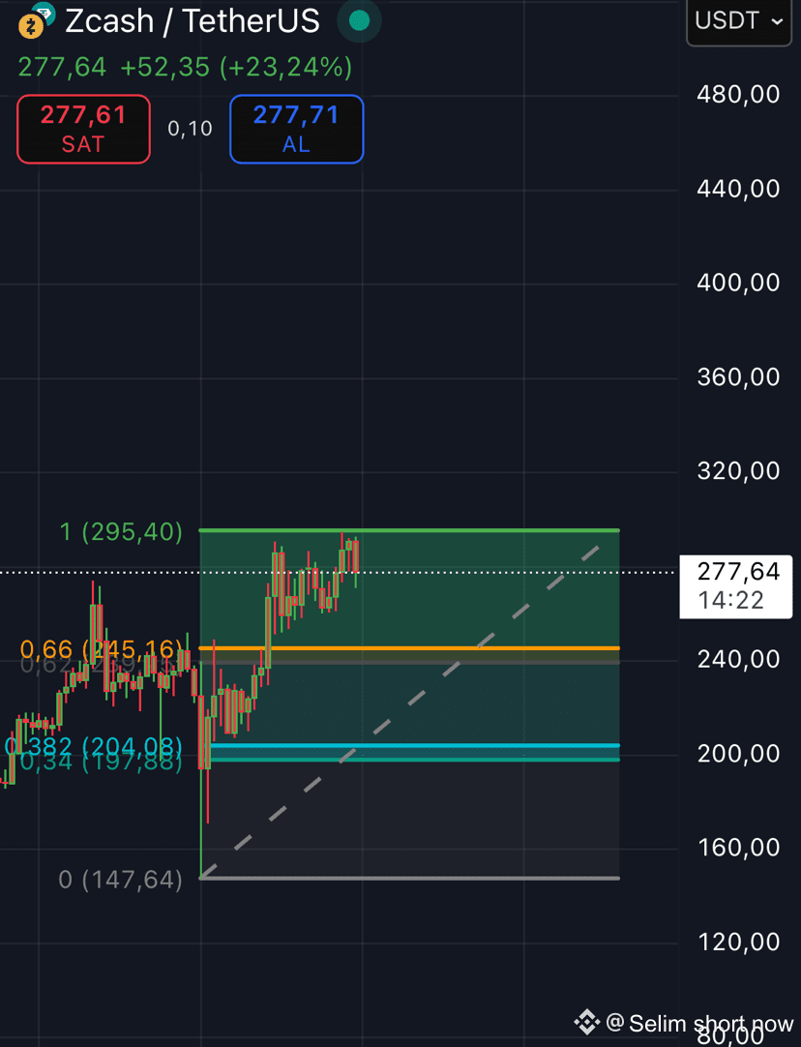Click the 277,64 +52,35 (+23,24%) change text
Viewport: 801px width, 1047px height.
click(x=185, y=68)
